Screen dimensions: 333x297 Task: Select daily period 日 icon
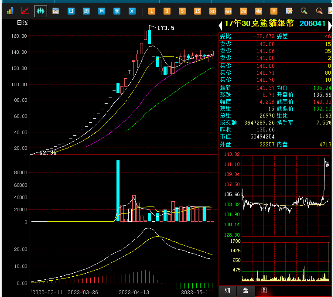click(71, 11)
